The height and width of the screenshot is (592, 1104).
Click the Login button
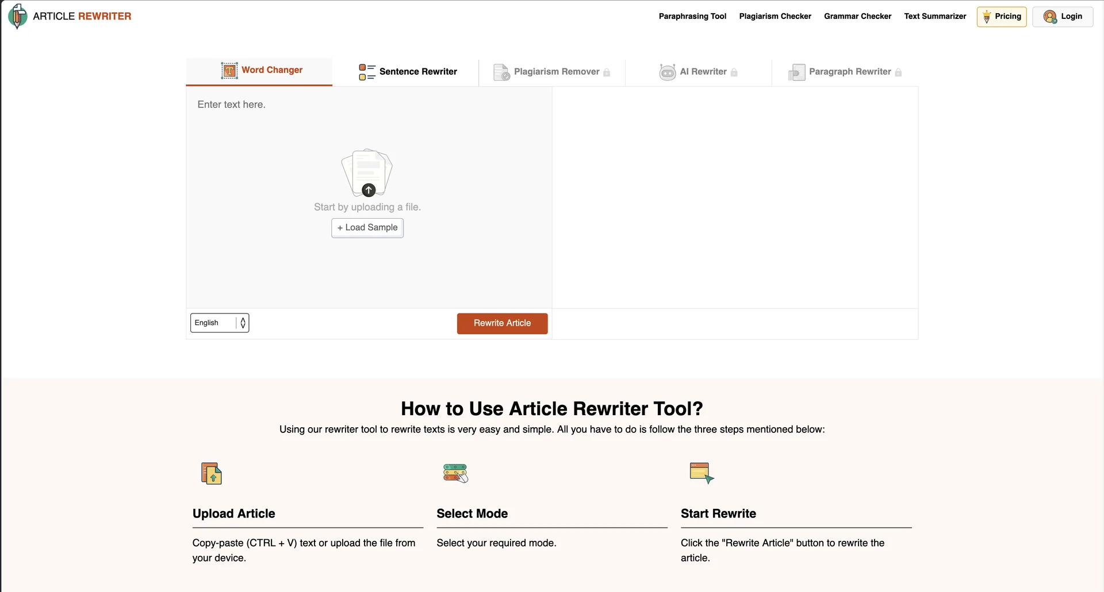pyautogui.click(x=1063, y=17)
